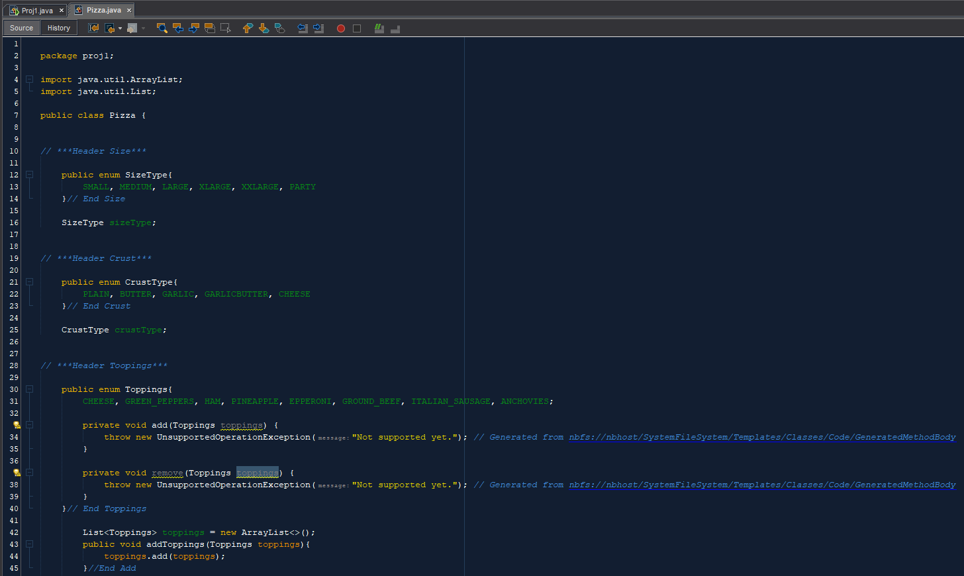Click enum value 'ANCHOVIES'
964x576 pixels.
[525, 401]
